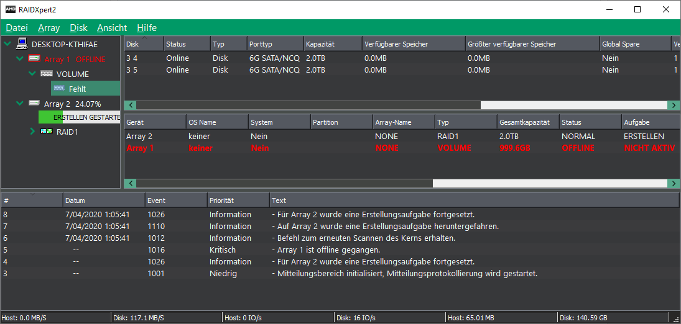This screenshot has width=681, height=324.
Task: Open the Datei menu
Action: pyautogui.click(x=17, y=28)
